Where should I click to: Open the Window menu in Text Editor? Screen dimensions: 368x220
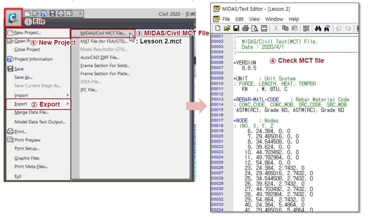coord(274,19)
